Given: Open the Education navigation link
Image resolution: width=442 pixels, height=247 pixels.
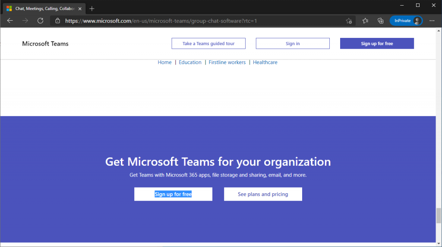Looking at the screenshot, I should [x=190, y=62].
